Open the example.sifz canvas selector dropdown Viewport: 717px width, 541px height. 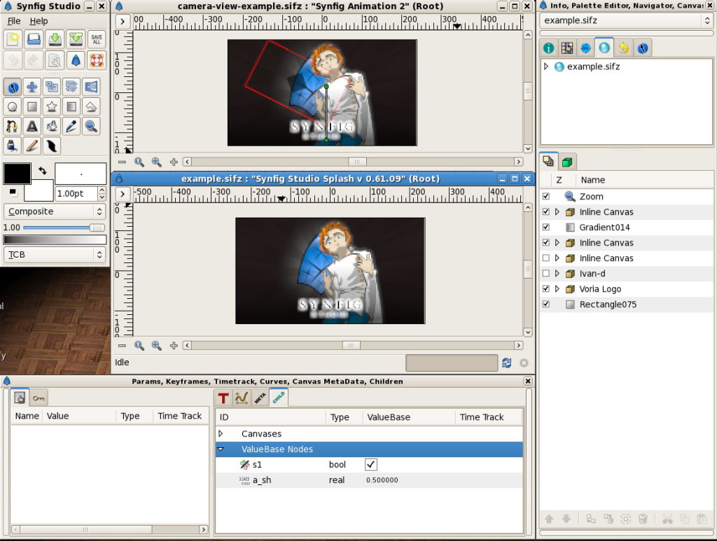point(626,20)
